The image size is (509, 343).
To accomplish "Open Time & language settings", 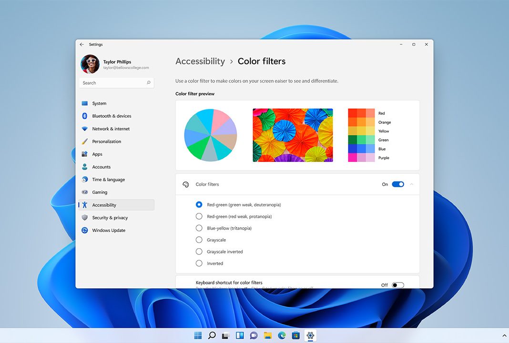I will point(116,180).
